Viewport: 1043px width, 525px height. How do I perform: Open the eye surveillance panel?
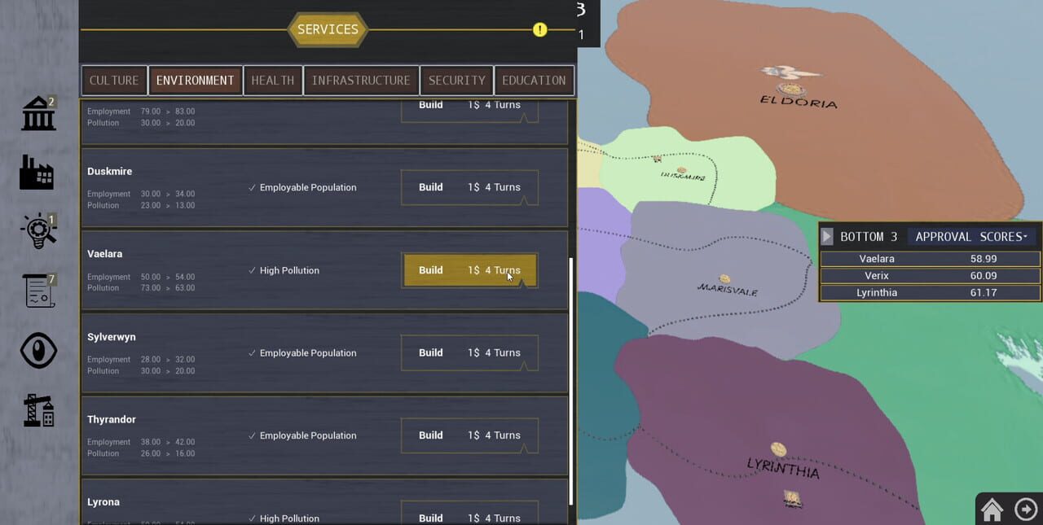(38, 350)
